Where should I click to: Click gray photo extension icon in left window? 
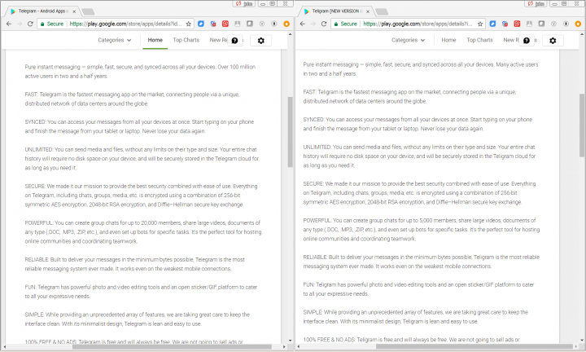click(238, 24)
